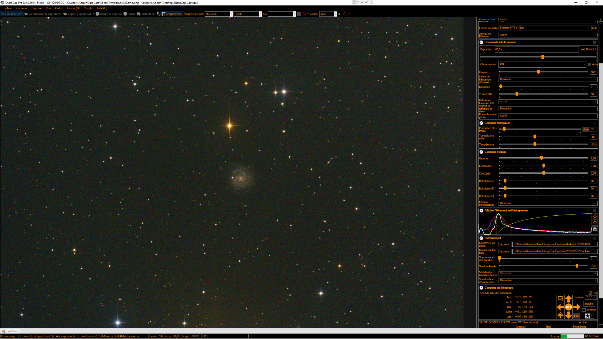Open the Commandes de la caméra section menu icon

[x=594, y=42]
